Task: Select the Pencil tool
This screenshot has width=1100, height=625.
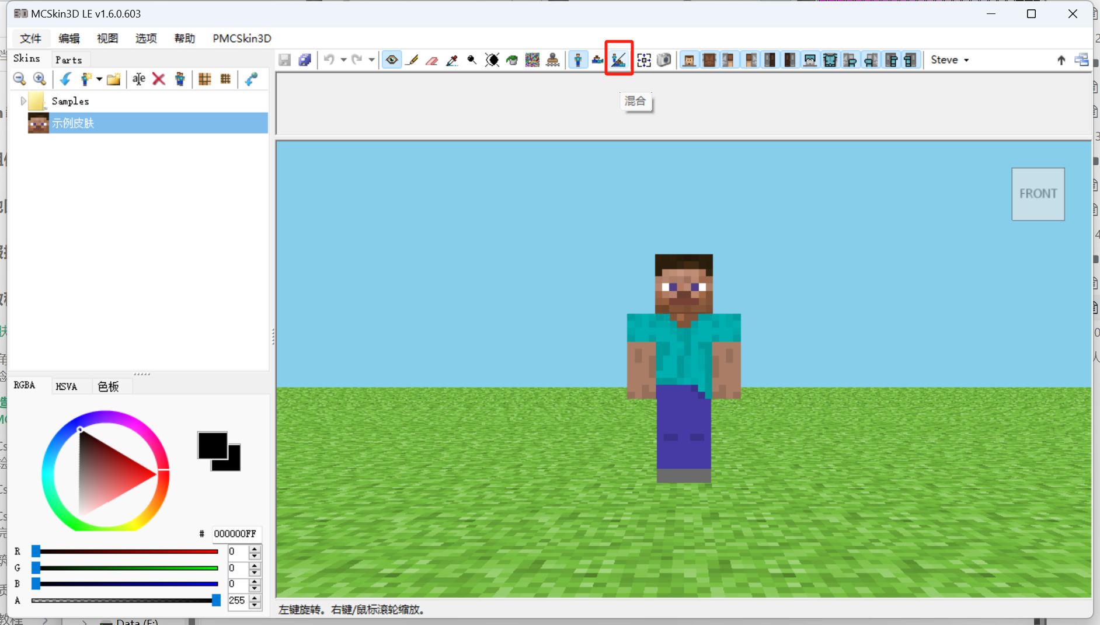Action: point(412,60)
